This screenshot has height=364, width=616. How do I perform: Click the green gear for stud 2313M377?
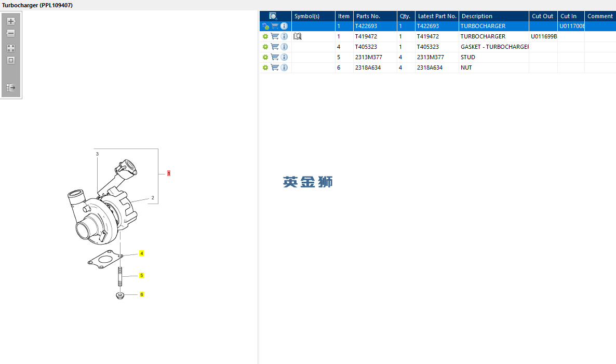coord(265,57)
